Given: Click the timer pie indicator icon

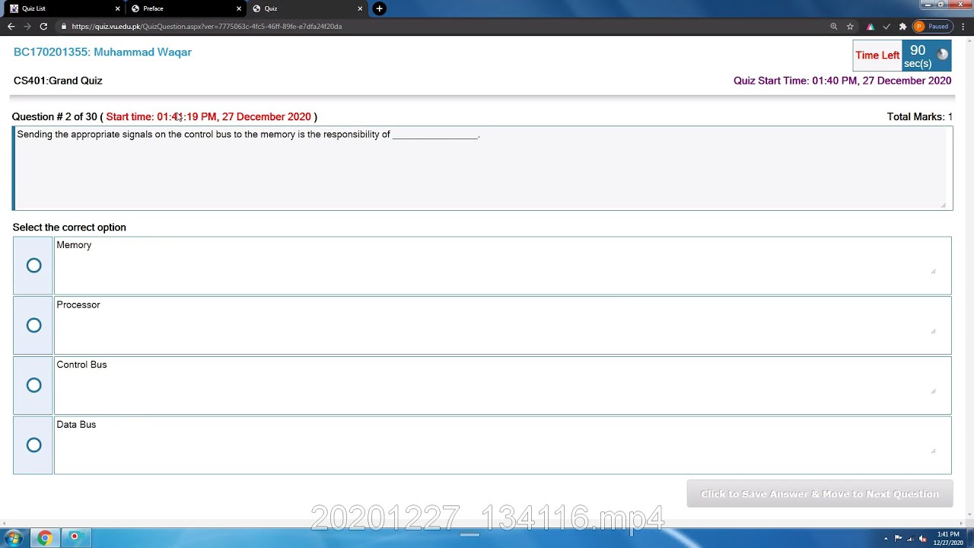Looking at the screenshot, I should click(x=943, y=54).
